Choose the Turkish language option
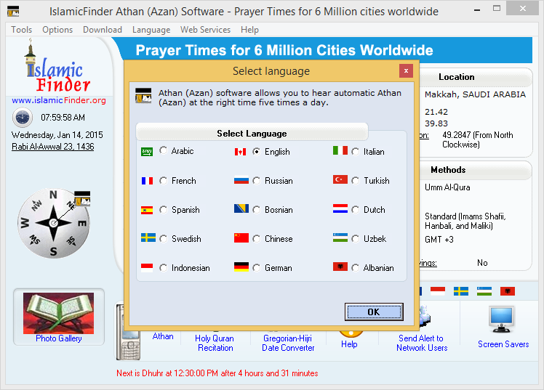 (355, 180)
